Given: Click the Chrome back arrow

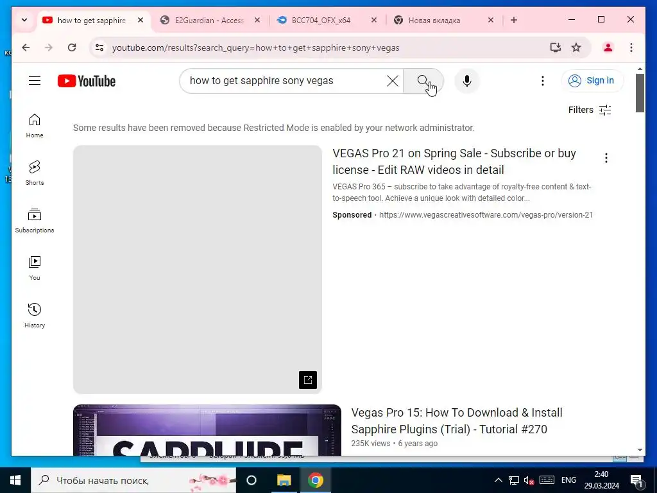Looking at the screenshot, I should (26, 48).
